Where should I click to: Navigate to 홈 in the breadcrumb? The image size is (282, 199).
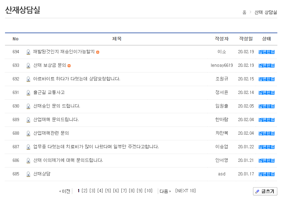pos(244,13)
